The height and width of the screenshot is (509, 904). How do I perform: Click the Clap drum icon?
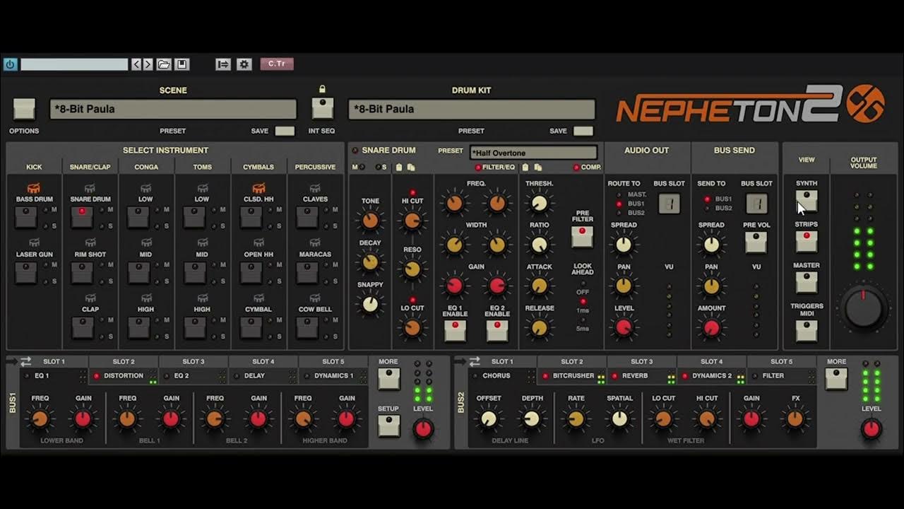click(90, 299)
